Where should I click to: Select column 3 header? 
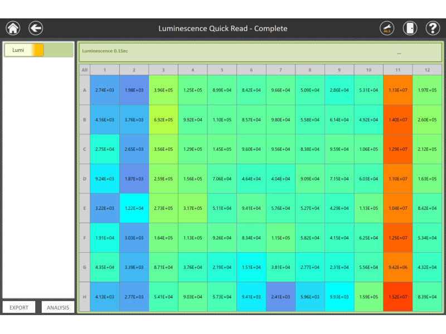(163, 70)
